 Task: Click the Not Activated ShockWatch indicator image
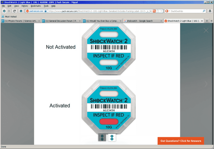109,50
